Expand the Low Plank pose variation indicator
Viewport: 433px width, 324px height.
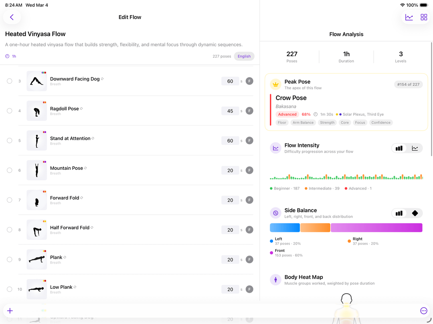[x=75, y=287]
